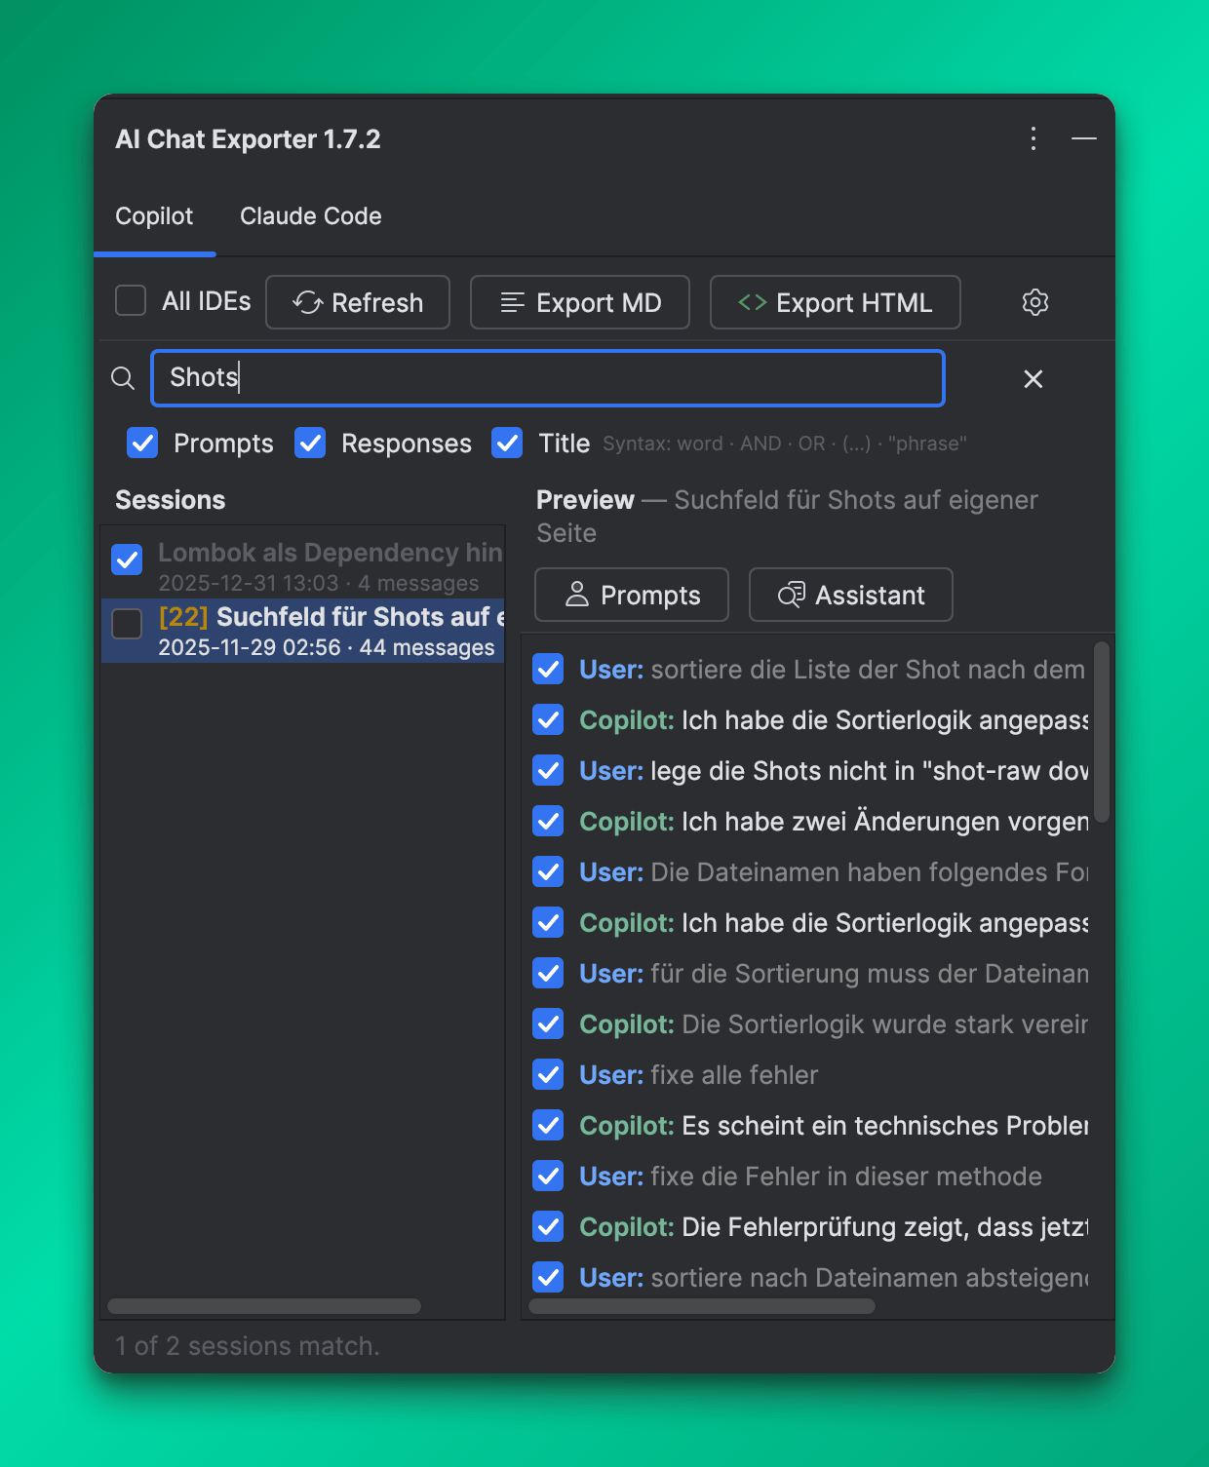The width and height of the screenshot is (1209, 1467).
Task: Uncheck the Lombok als Dependency session checkbox
Action: (x=127, y=560)
